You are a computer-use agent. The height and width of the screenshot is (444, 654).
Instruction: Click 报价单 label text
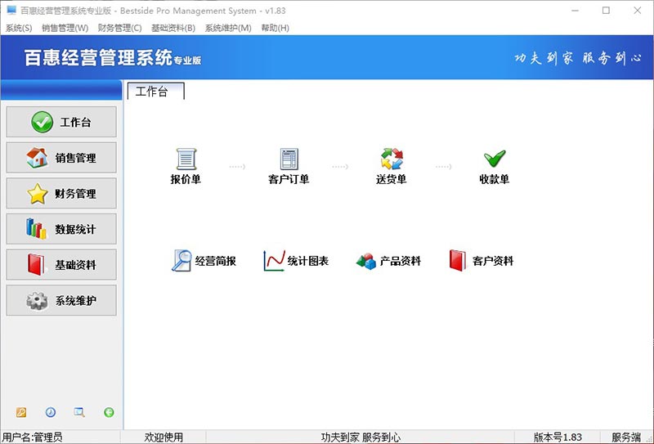[186, 179]
